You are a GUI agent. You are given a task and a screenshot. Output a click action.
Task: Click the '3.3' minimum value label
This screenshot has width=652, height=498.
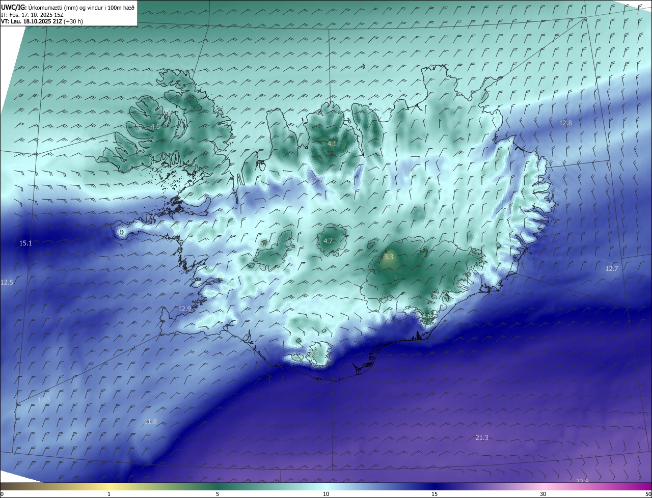(x=389, y=257)
